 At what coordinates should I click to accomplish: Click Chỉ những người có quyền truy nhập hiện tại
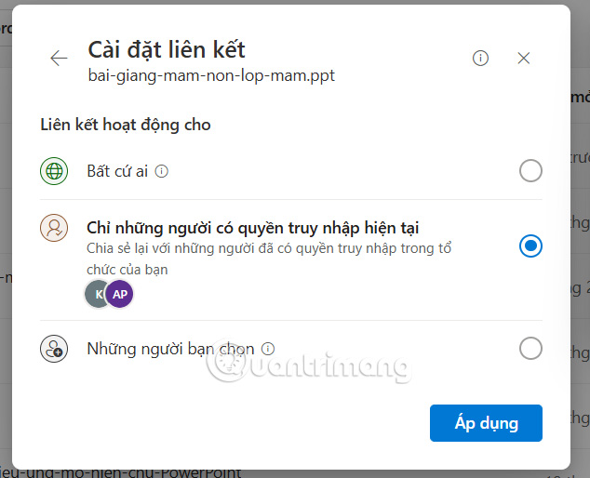tap(251, 227)
